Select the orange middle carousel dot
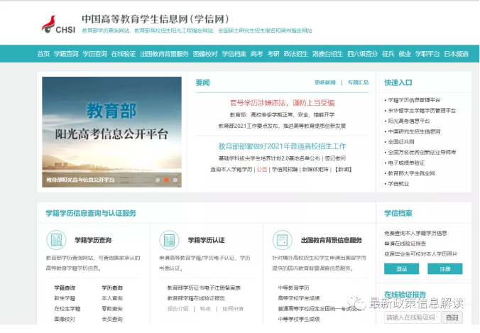Screen dimensions: 480x333 [x=166, y=180]
